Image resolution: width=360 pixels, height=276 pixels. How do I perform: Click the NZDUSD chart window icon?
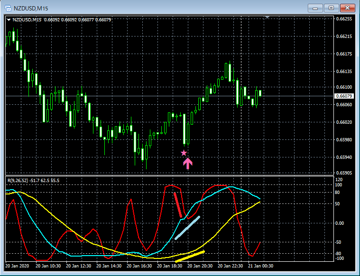click(8, 8)
